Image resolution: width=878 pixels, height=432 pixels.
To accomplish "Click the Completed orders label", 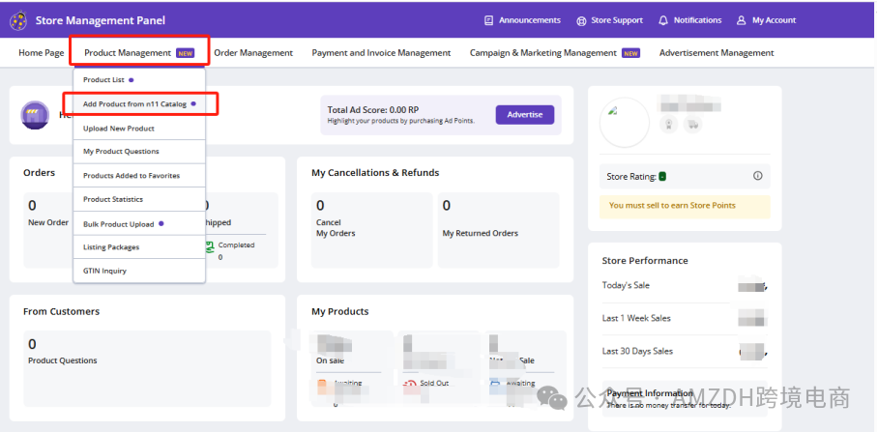I will tap(236, 245).
